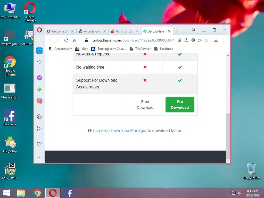Take a snapshot with camera icon

(x=186, y=40)
